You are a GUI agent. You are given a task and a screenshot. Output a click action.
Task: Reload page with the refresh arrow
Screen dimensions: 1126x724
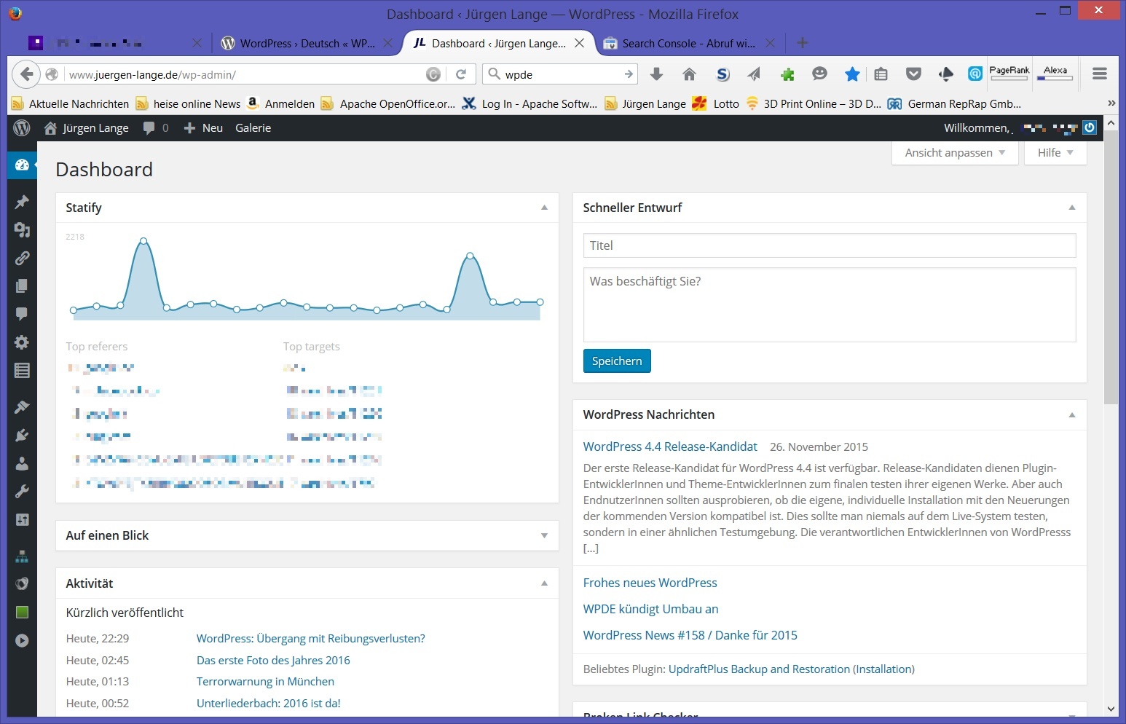[x=461, y=74]
